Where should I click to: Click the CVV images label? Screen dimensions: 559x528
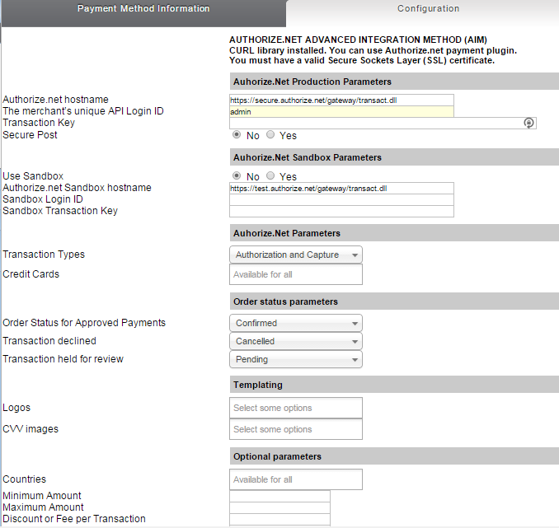(31, 429)
